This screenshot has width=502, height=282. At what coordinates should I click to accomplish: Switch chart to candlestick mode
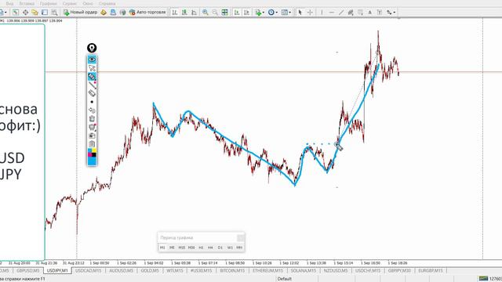pyautogui.click(x=184, y=13)
